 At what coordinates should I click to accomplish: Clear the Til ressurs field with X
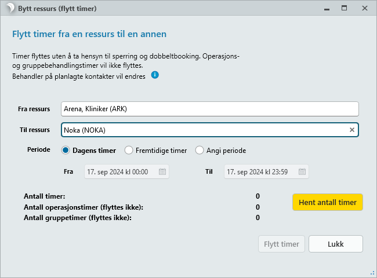(x=351, y=130)
